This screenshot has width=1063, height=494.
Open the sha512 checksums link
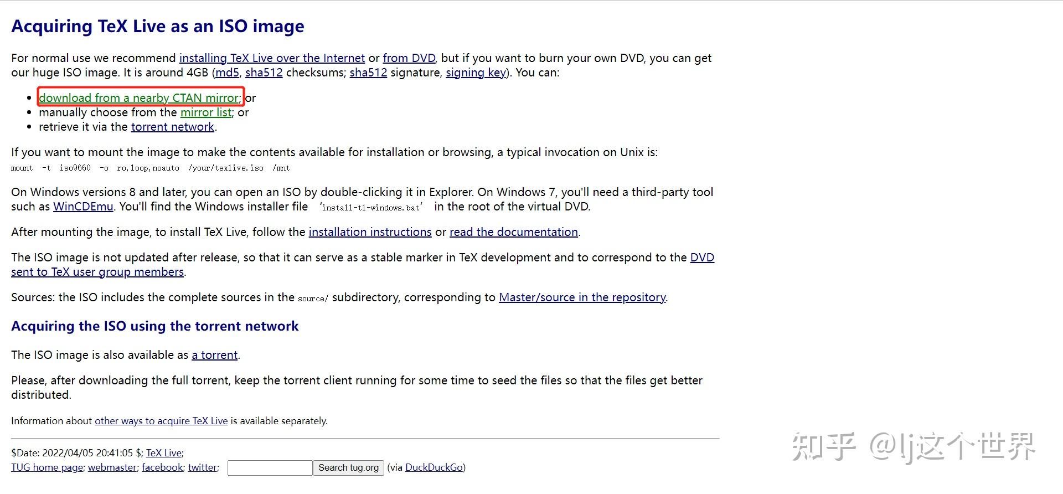click(x=264, y=73)
